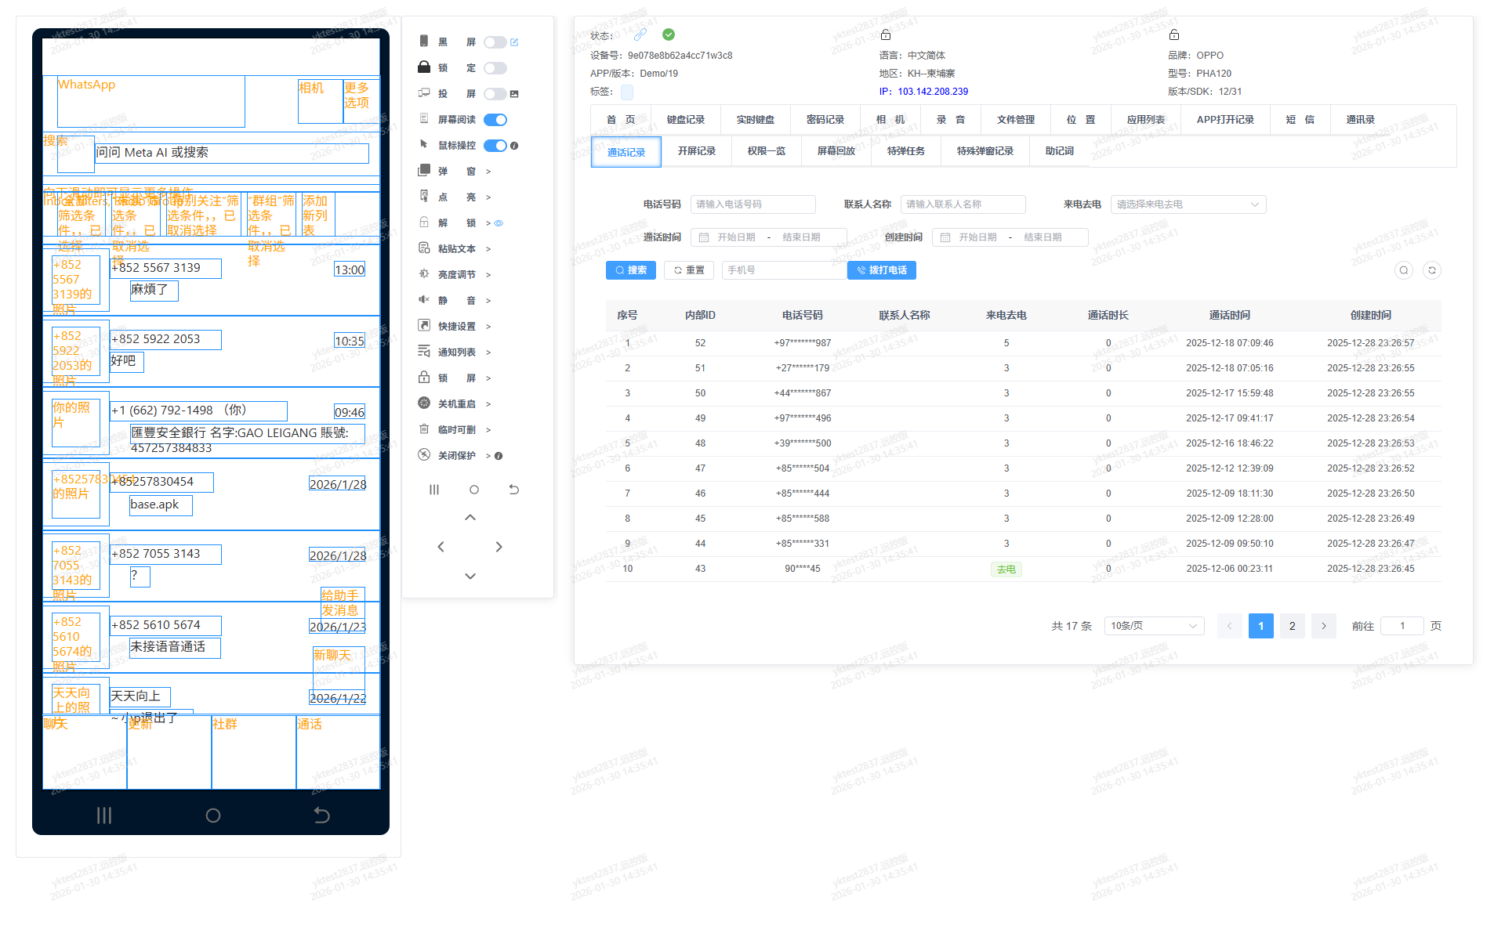Expand the 静音 option

[x=488, y=301]
